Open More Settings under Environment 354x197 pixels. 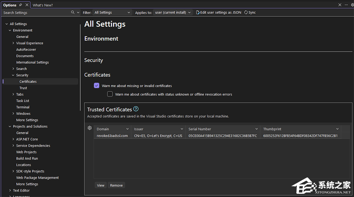click(27, 120)
